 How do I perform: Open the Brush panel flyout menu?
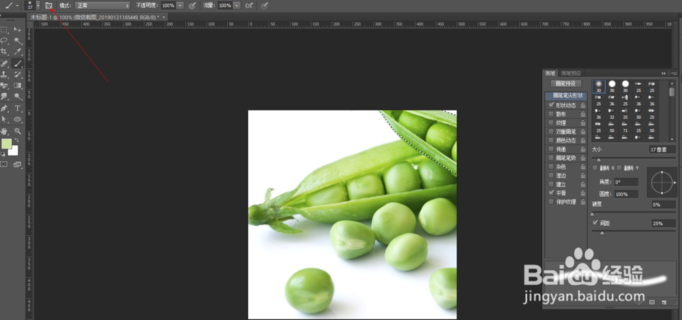click(x=674, y=73)
